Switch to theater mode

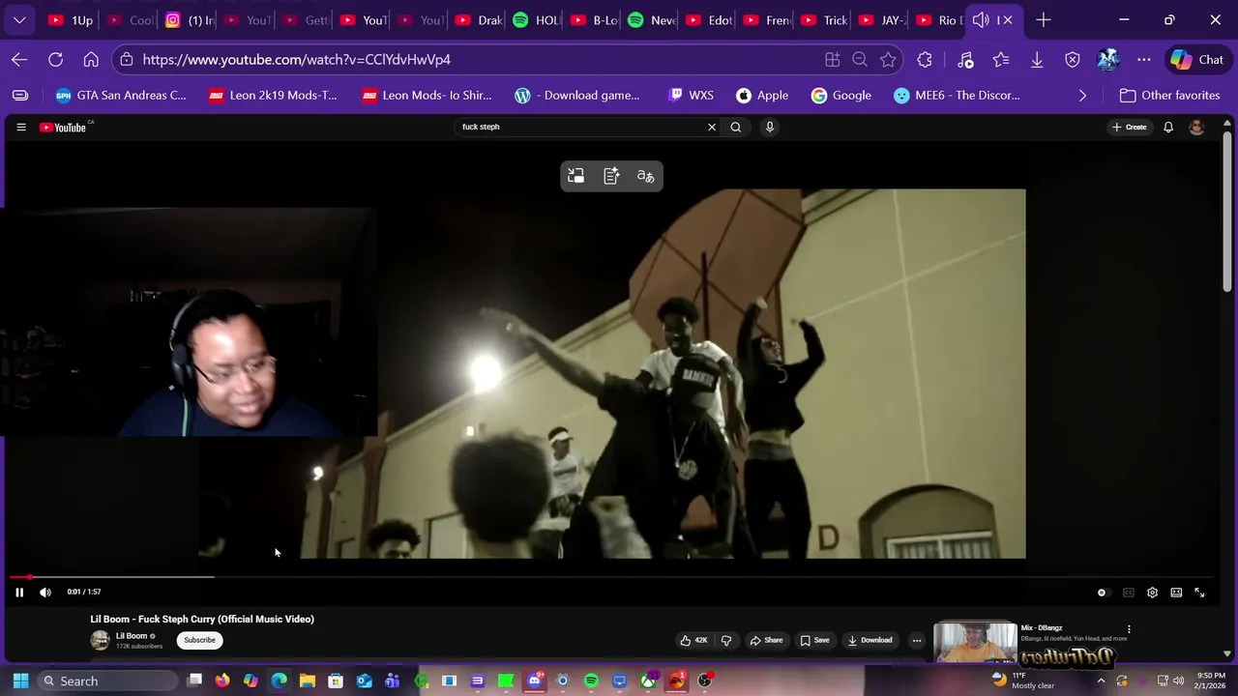1176,593
